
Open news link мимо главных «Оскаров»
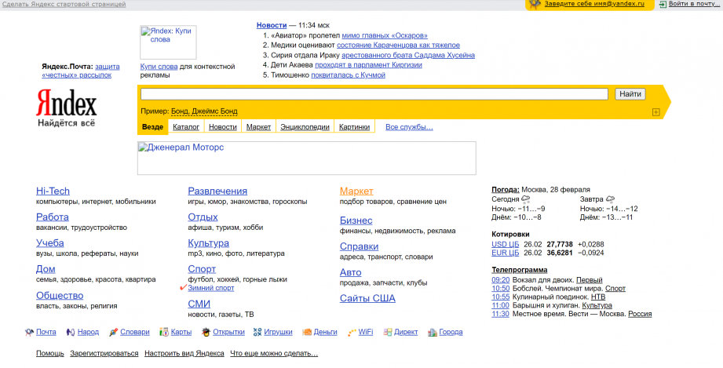click(385, 35)
